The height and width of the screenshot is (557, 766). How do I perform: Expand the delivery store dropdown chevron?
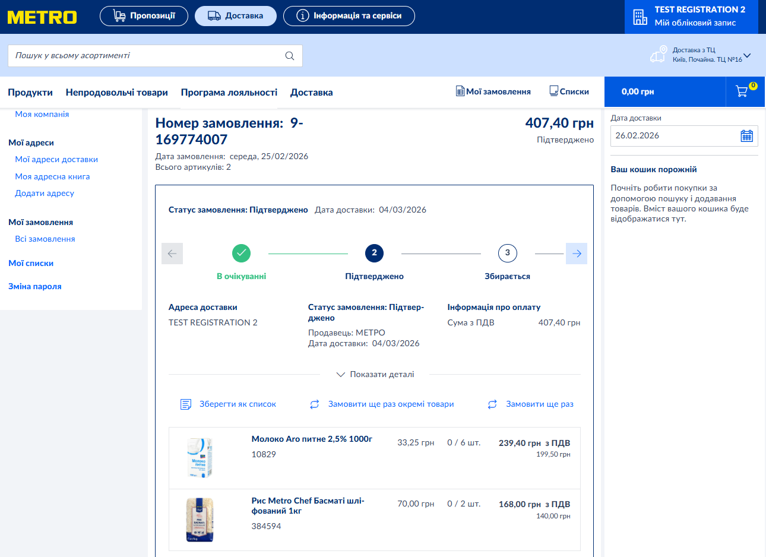coord(747,56)
